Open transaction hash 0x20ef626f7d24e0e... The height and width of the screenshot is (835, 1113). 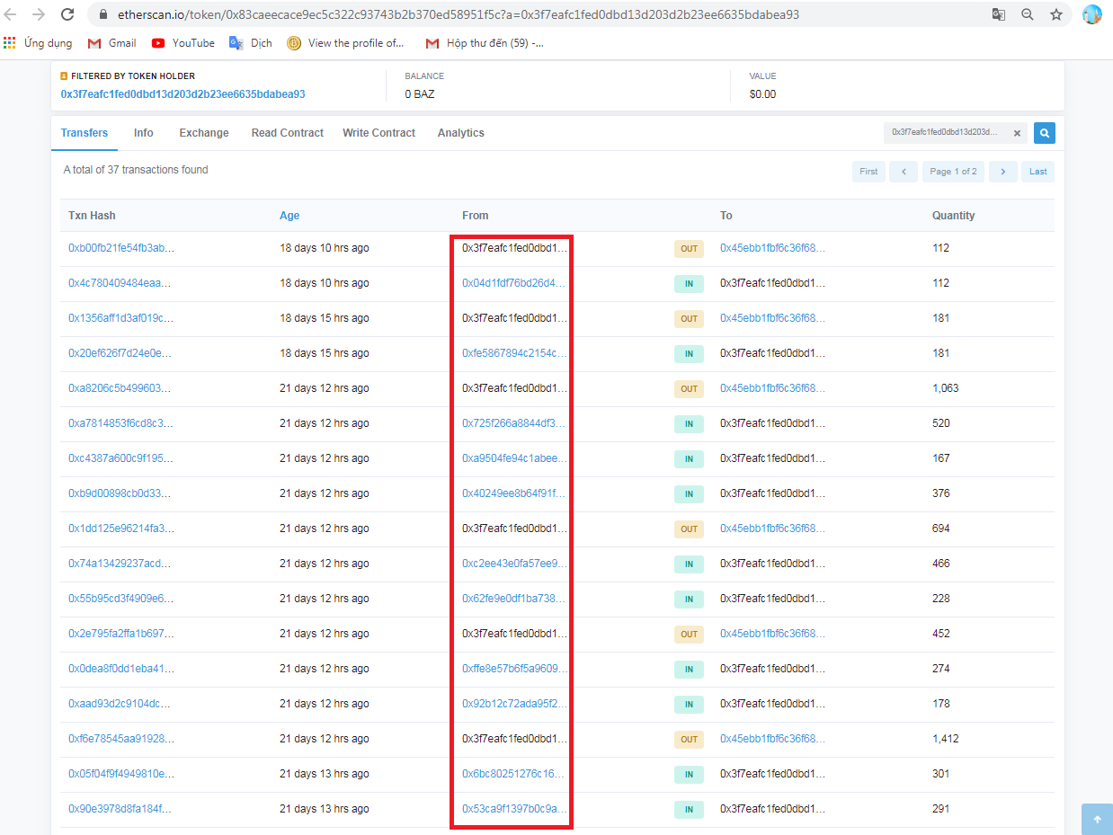tap(120, 353)
